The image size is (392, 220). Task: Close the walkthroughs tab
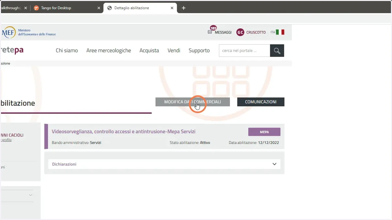25,8
